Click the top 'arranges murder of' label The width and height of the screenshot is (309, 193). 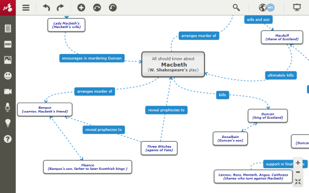[198, 36]
